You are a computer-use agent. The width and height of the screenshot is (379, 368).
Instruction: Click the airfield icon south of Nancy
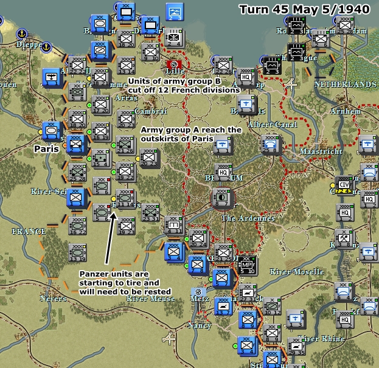[169, 339]
